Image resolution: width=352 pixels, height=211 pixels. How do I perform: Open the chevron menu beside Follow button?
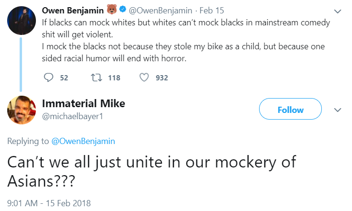tap(338, 110)
